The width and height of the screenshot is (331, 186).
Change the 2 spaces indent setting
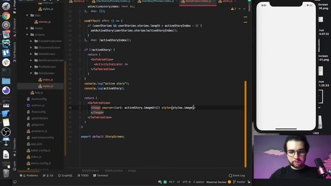[199, 182]
